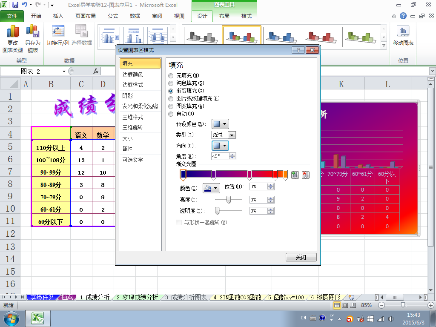Open the Preset colors (预设颜色) dropdown
The image size is (436, 327).
click(220, 124)
